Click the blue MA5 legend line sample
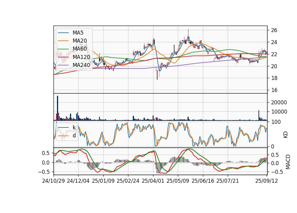Image resolution: width=297 pixels, height=213 pixels. (x=63, y=33)
